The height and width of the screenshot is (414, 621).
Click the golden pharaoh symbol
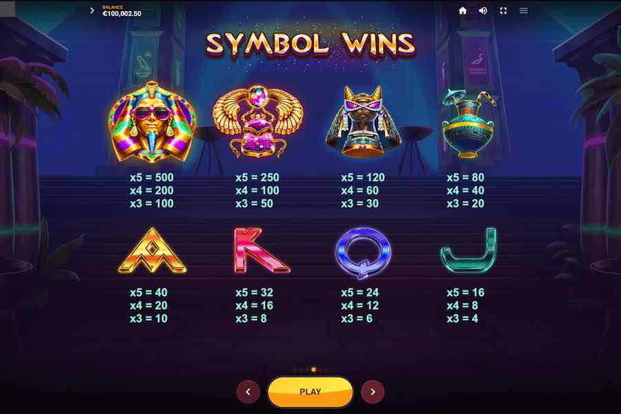[152, 122]
